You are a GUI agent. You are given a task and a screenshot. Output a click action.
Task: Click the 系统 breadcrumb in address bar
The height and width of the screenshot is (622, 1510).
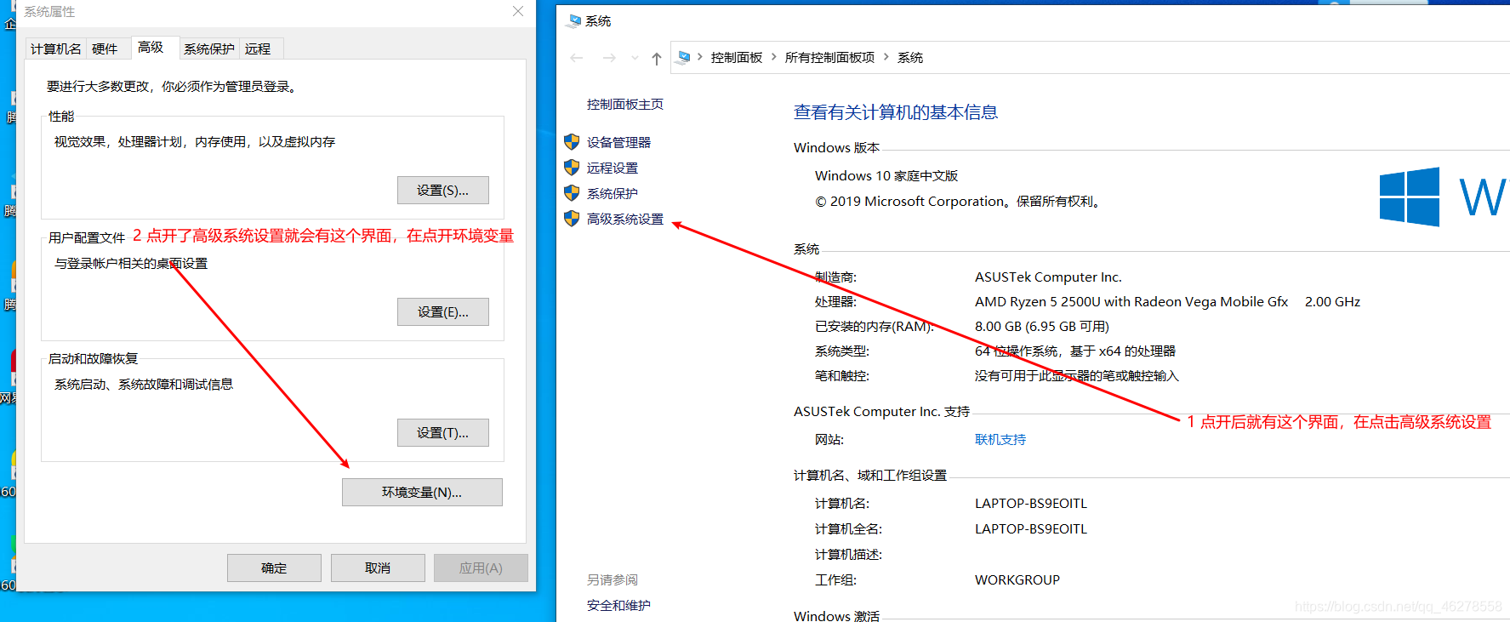(x=910, y=58)
